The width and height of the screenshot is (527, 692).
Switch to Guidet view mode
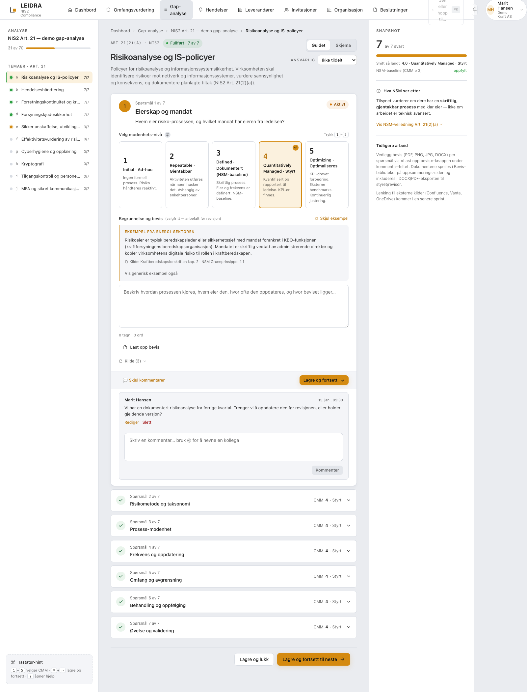(x=318, y=45)
